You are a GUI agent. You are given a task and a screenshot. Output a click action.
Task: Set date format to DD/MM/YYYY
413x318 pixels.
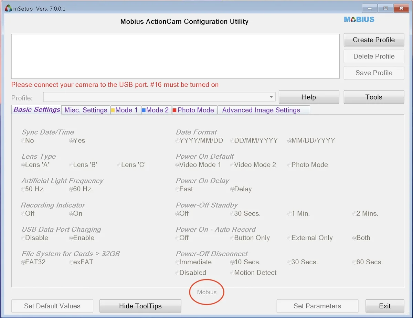(x=254, y=140)
